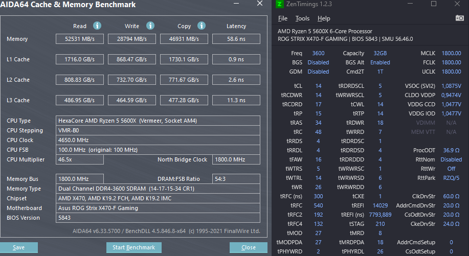Take a ZenTimings screenshot with the camera icon
Image resolution: width=469 pixels, height=256 pixels.
coord(459,18)
